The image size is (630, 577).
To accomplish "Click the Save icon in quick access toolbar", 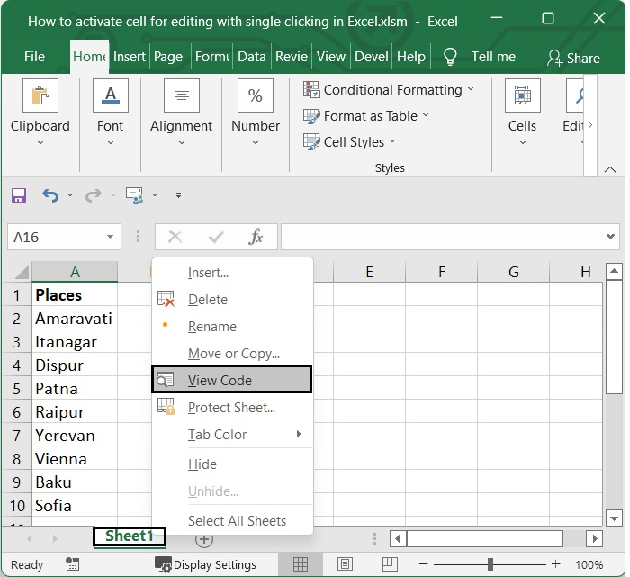I will [19, 195].
